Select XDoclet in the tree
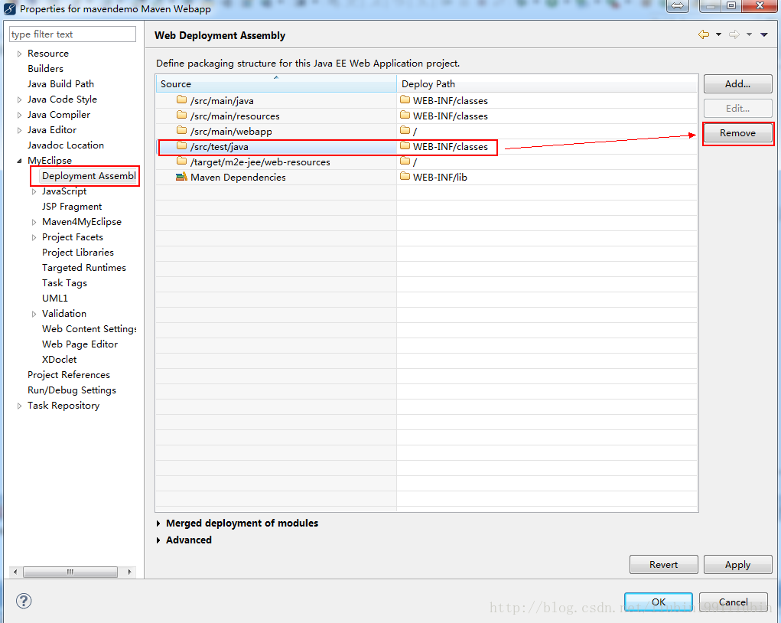The width and height of the screenshot is (781, 623). pos(59,360)
